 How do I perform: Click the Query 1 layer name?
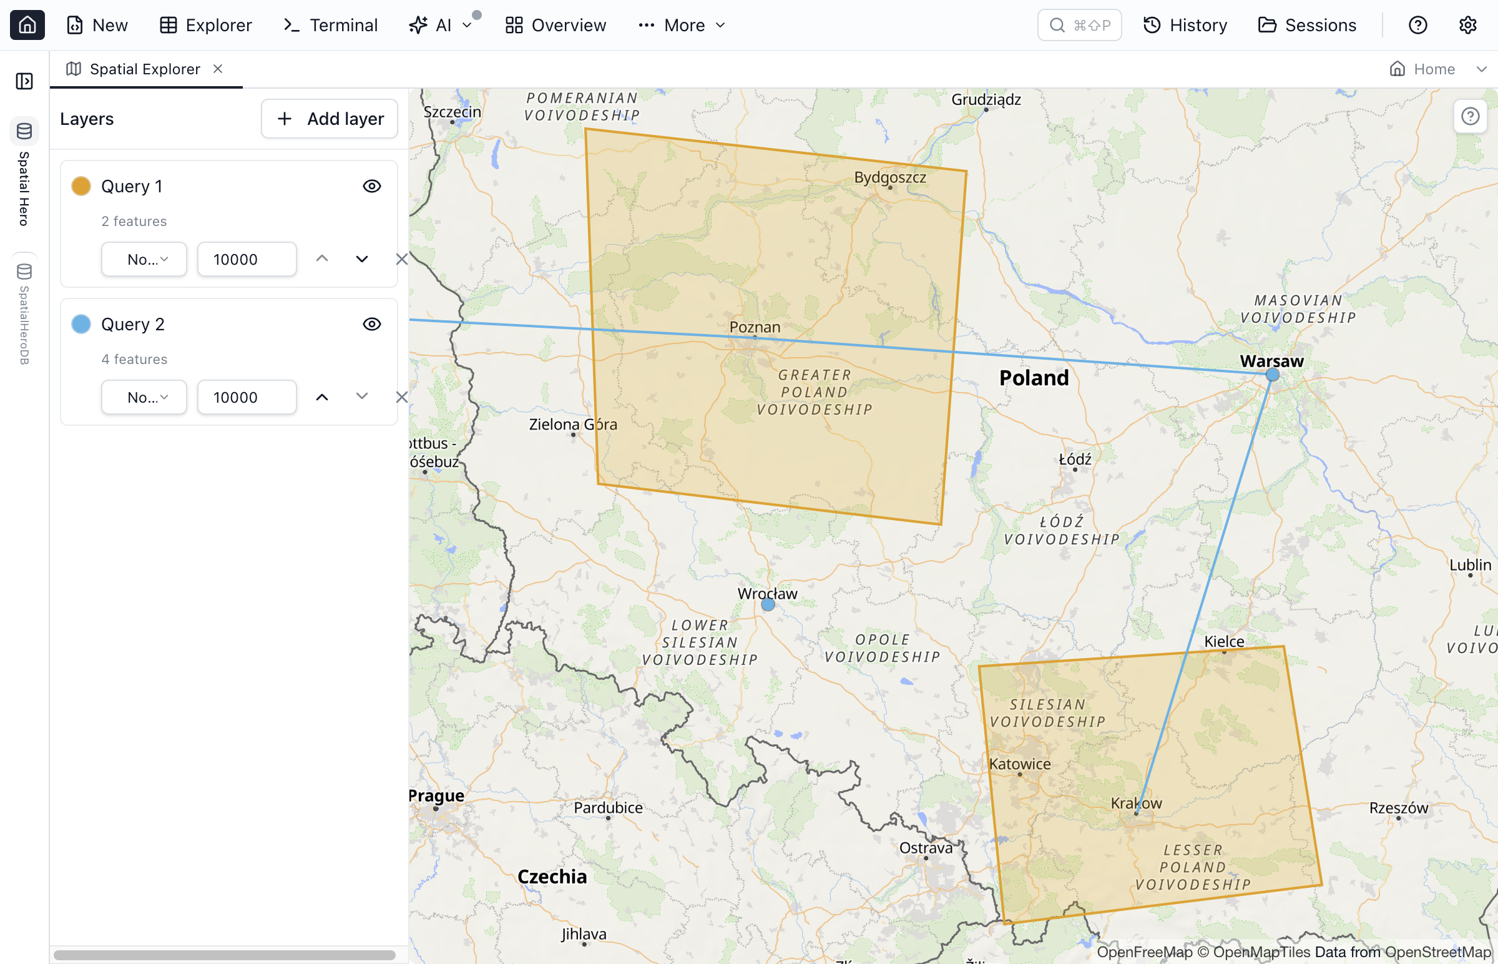(132, 186)
